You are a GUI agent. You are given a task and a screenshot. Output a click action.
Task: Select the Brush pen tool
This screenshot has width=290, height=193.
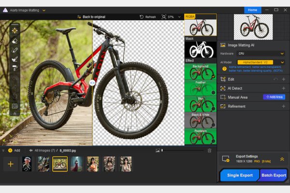click(15, 50)
